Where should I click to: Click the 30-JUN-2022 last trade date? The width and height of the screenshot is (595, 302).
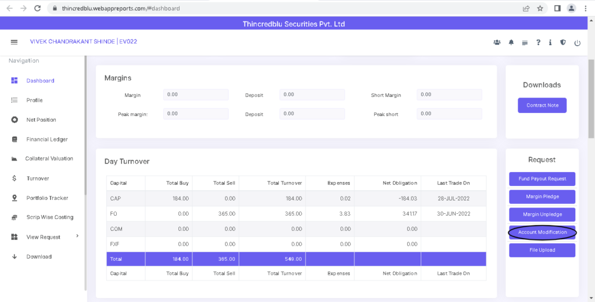coord(453,214)
